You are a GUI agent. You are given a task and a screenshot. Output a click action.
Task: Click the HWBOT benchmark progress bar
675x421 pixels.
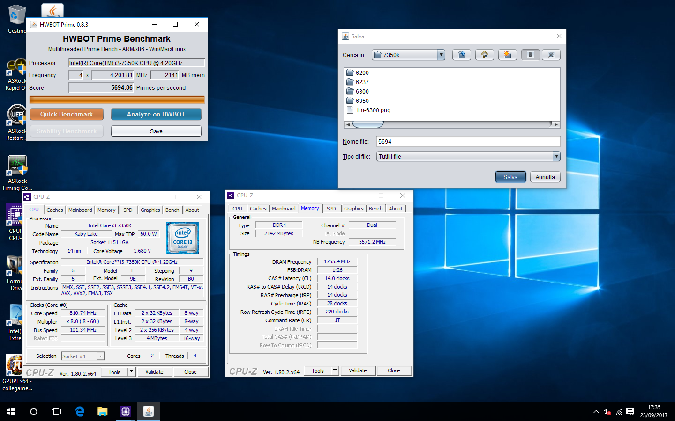point(117,100)
